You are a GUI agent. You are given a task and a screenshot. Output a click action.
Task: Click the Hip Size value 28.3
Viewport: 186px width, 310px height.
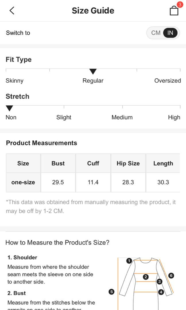click(128, 182)
